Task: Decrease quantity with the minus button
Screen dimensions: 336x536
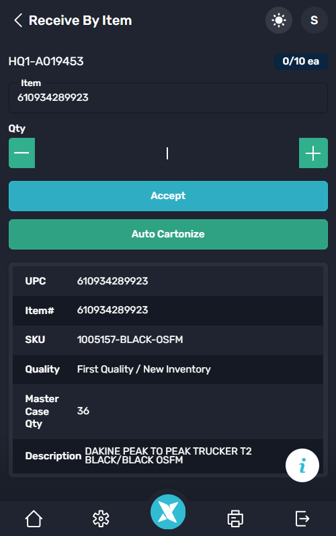Action: click(22, 153)
